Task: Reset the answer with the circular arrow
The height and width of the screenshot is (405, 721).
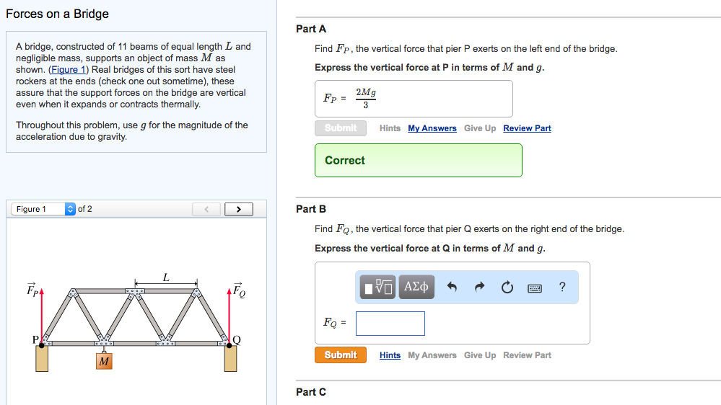Action: (x=507, y=287)
